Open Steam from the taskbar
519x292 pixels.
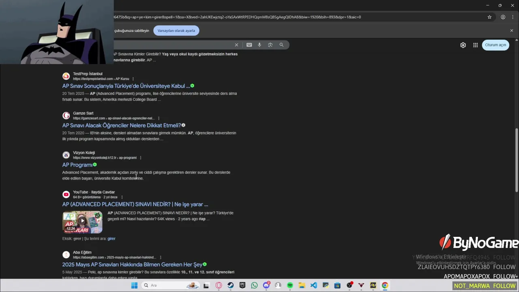click(x=230, y=286)
